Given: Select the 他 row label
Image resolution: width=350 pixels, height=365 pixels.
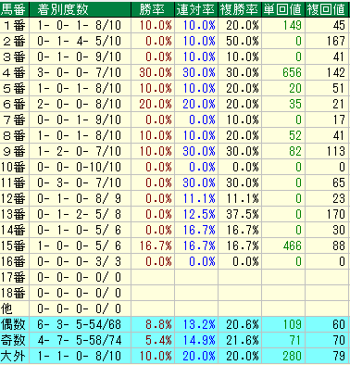Looking at the screenshot, I should [x=6, y=308].
